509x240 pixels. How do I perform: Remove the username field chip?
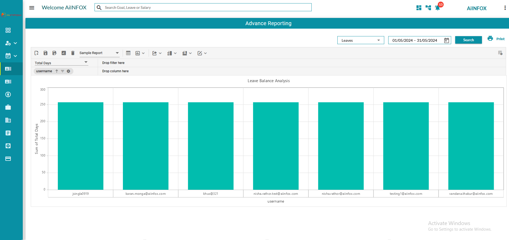pos(69,71)
